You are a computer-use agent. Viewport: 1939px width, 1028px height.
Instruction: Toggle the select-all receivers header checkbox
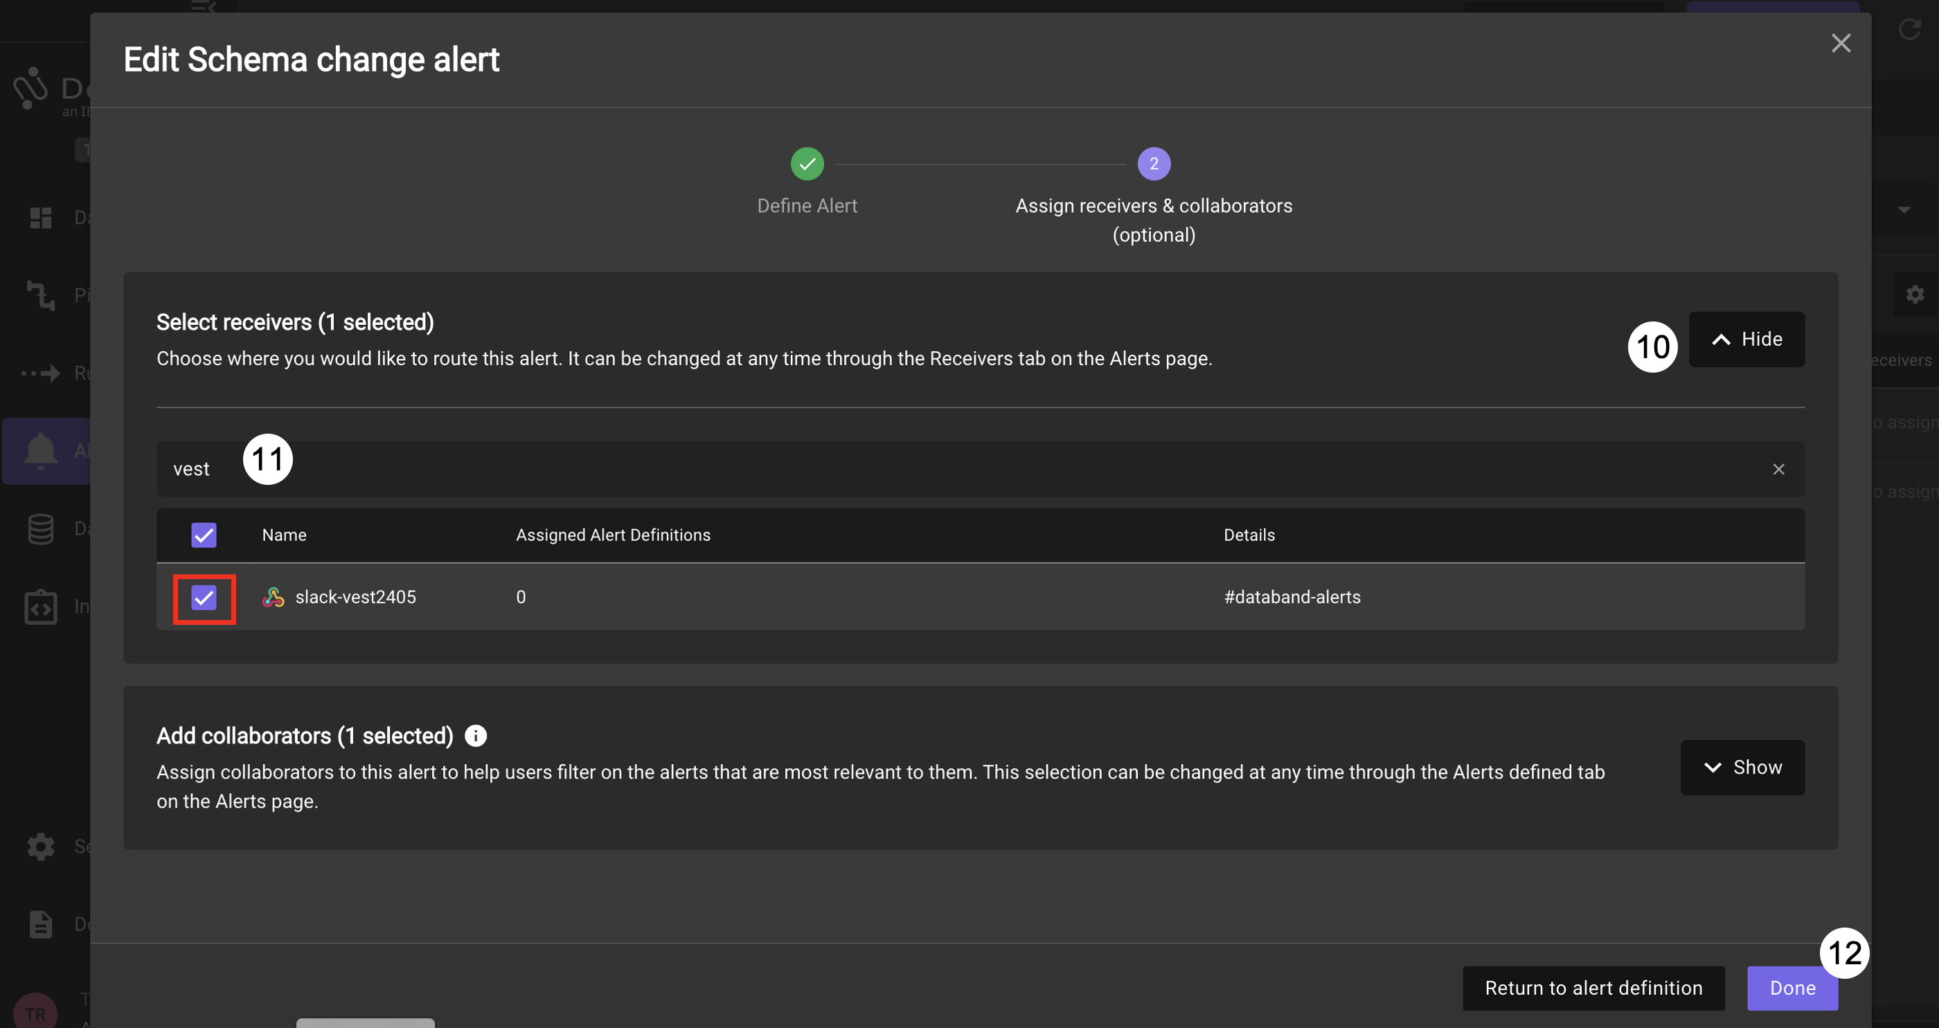[x=204, y=535]
